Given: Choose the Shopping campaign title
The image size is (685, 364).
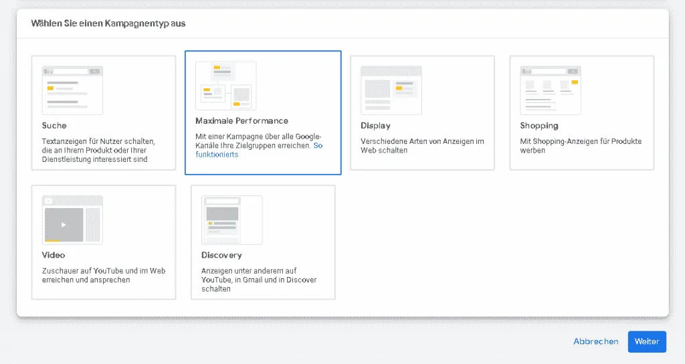Looking at the screenshot, I should (539, 126).
